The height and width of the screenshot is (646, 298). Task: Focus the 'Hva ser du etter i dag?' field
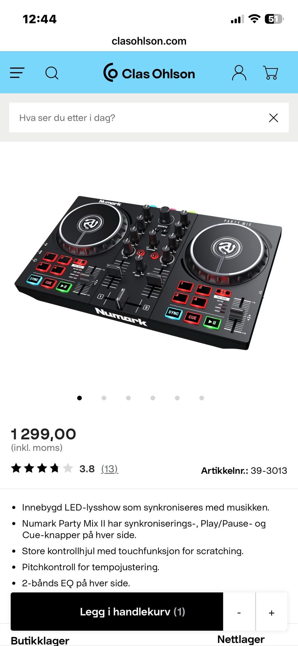click(137, 118)
